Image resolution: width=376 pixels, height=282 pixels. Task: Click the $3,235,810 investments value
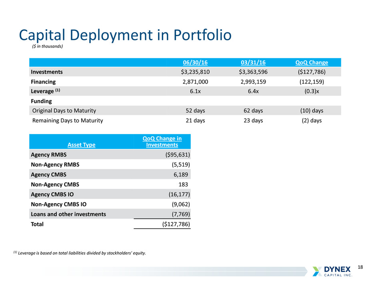[196, 72]
